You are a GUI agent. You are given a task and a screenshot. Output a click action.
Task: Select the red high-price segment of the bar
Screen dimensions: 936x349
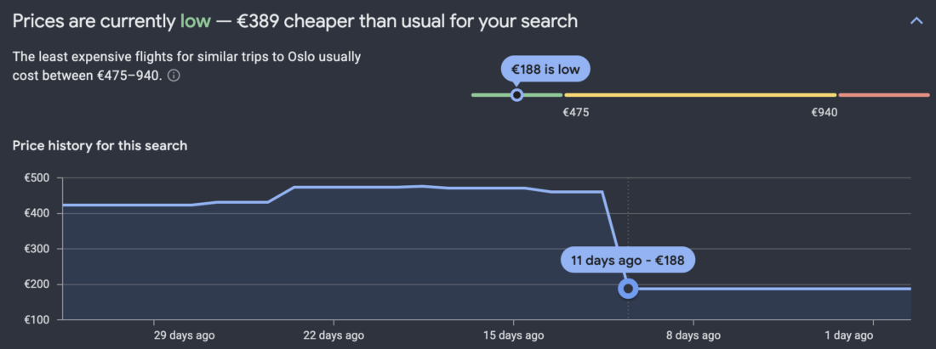tap(882, 94)
